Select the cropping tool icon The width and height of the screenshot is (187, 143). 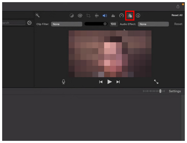(89, 16)
